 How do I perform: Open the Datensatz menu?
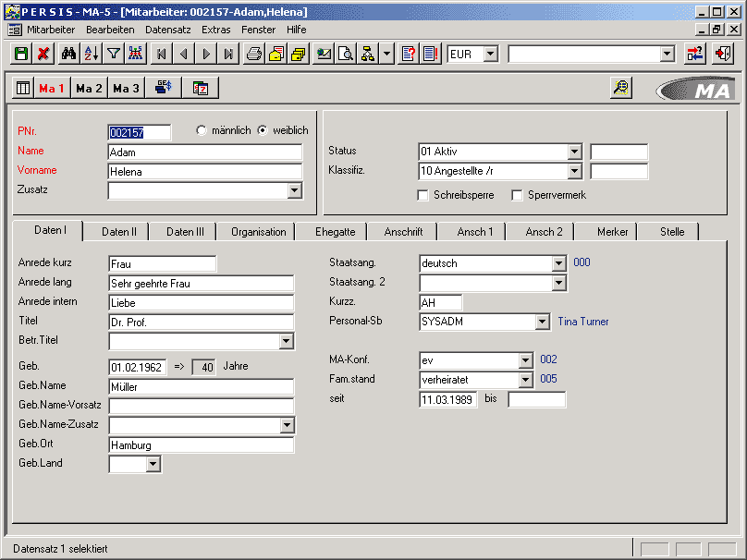tap(167, 30)
